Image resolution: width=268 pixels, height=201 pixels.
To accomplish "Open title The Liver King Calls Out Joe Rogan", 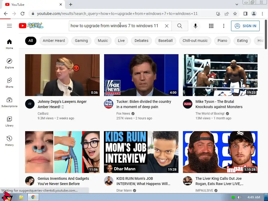I will [219, 181].
